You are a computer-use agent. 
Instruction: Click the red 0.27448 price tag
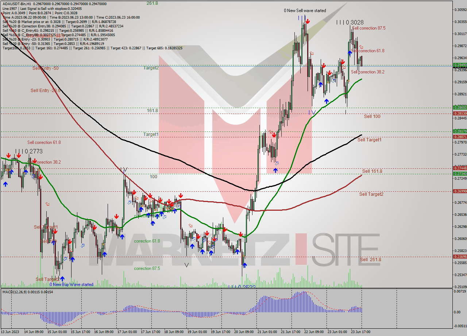pyautogui.click(x=460, y=168)
